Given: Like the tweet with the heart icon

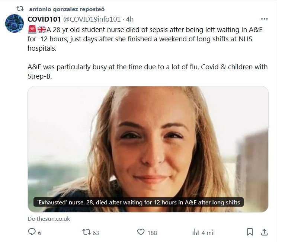Looking at the screenshot, I should coord(141,232).
